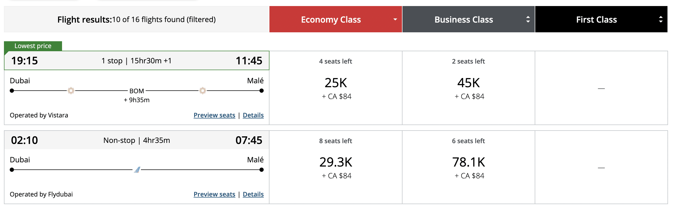Screen dimensions: 673x207
Task: Click the Vistara logo nearest Malé
Action: tap(202, 91)
